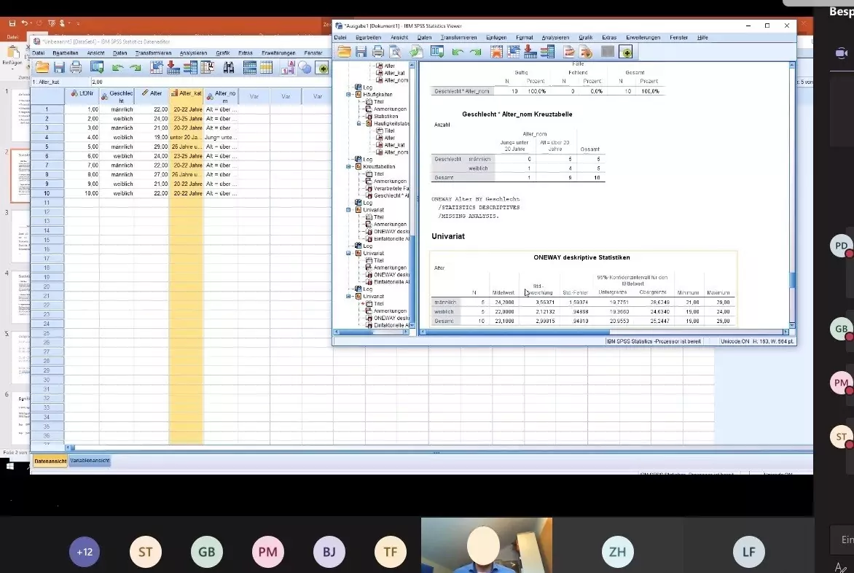The image size is (854, 573).
Task: Click the Print Preview icon in Viewer toolbar
Action: [x=395, y=52]
